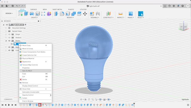The width and height of the screenshot is (191, 108).
Task: Toggle eye of selected body under Bodies
Action: tap(12, 44)
